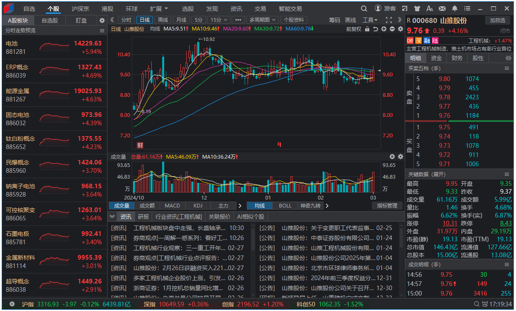
Task: Close the volume pane via its X icon
Action: tap(392, 157)
